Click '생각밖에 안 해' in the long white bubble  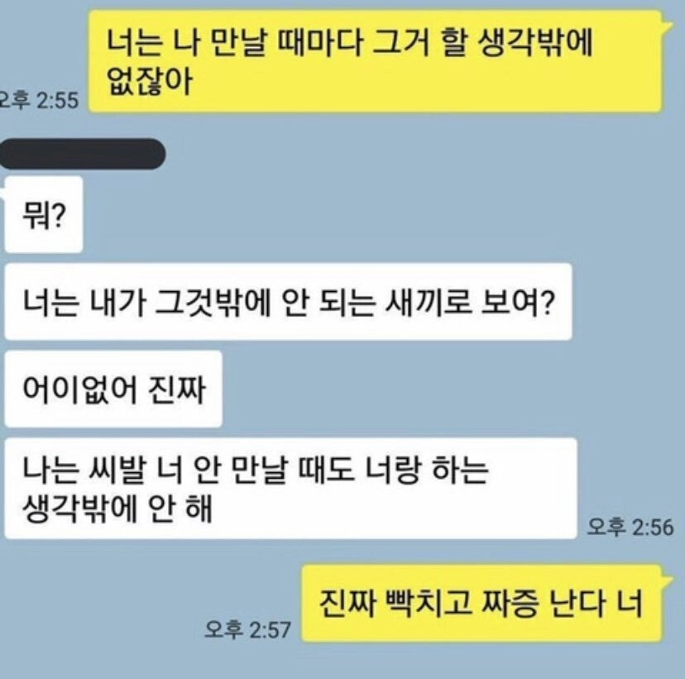[117, 509]
